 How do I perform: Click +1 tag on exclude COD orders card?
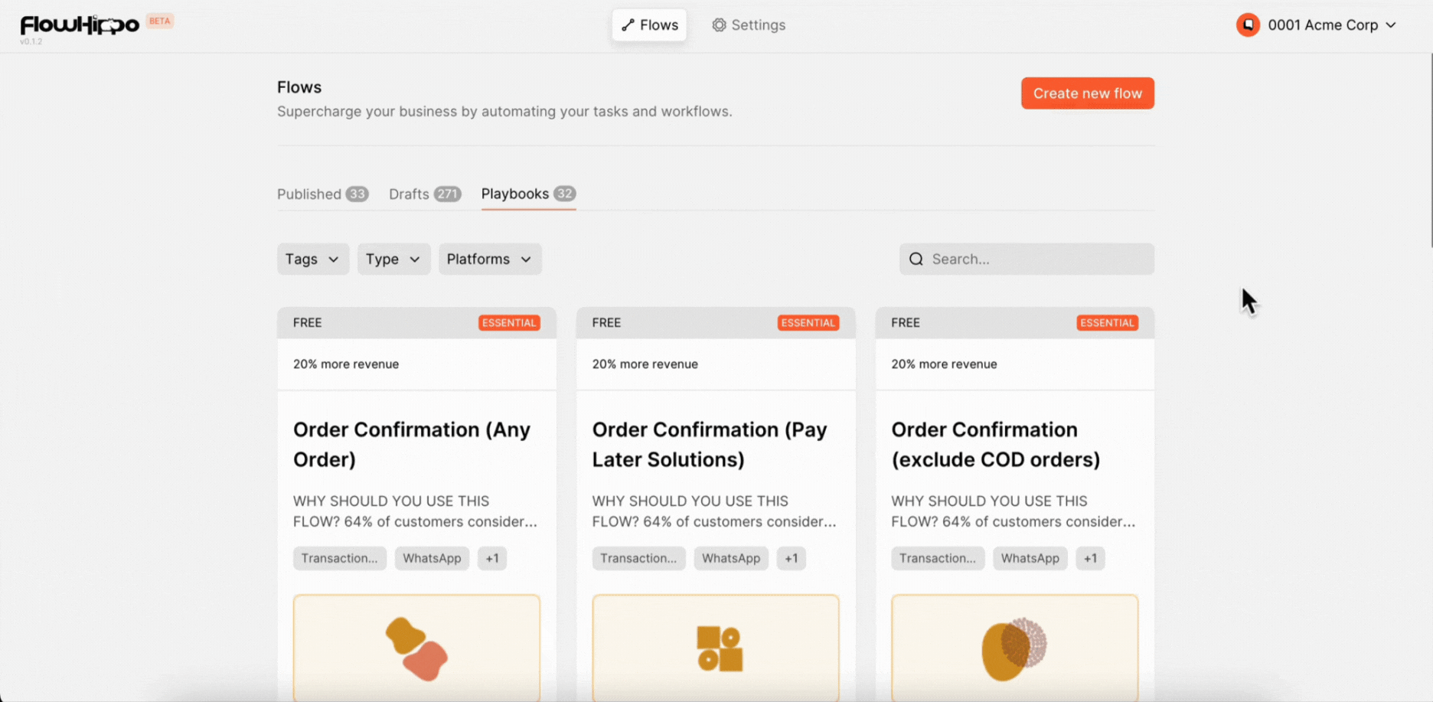click(1090, 559)
